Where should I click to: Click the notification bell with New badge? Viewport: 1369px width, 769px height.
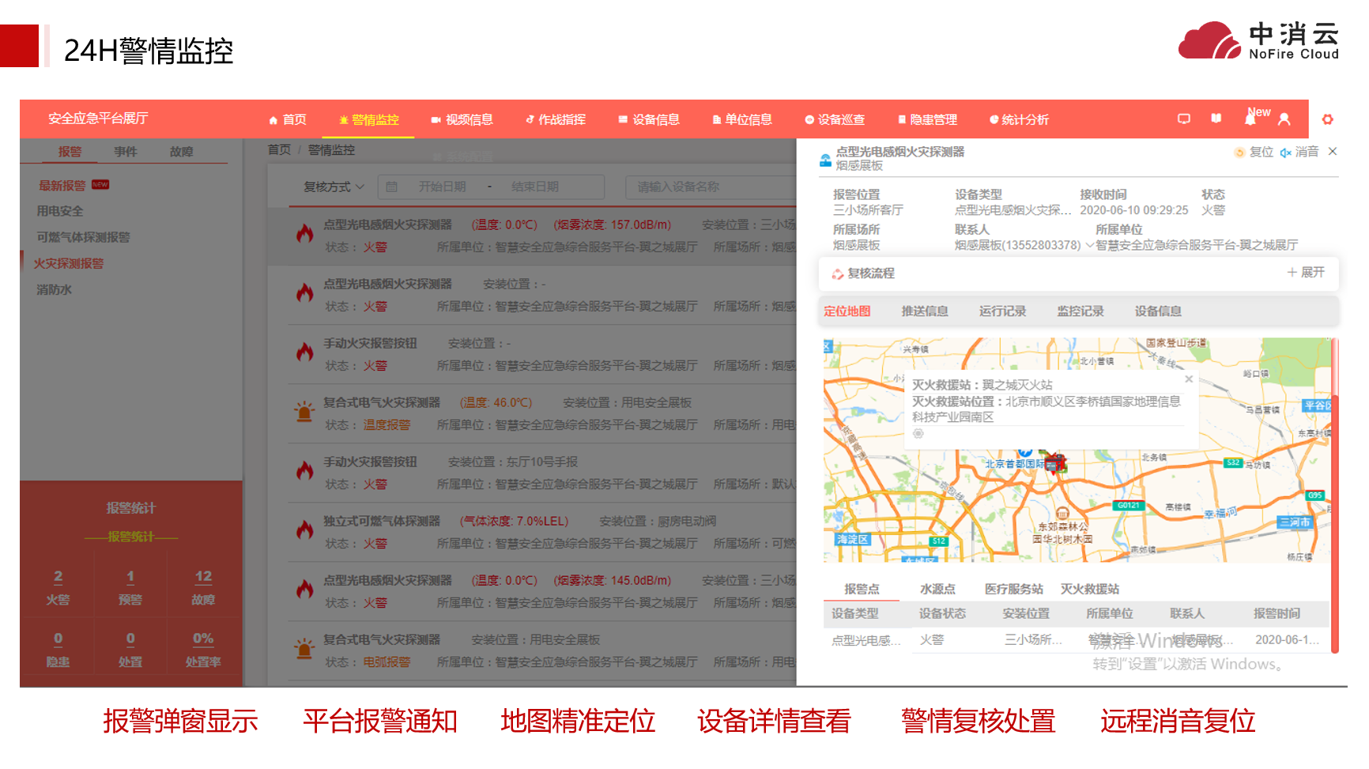click(x=1250, y=119)
